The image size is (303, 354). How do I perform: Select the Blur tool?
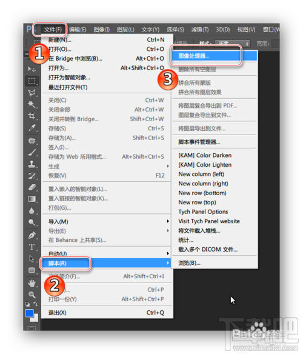pyautogui.click(x=32, y=211)
